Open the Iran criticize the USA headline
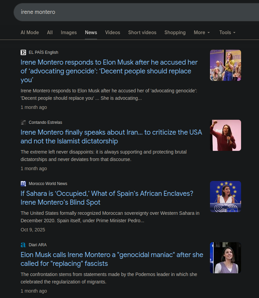This screenshot has height=298, width=259. [111, 137]
